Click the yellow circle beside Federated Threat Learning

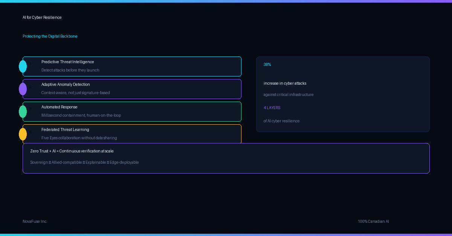click(x=23, y=134)
